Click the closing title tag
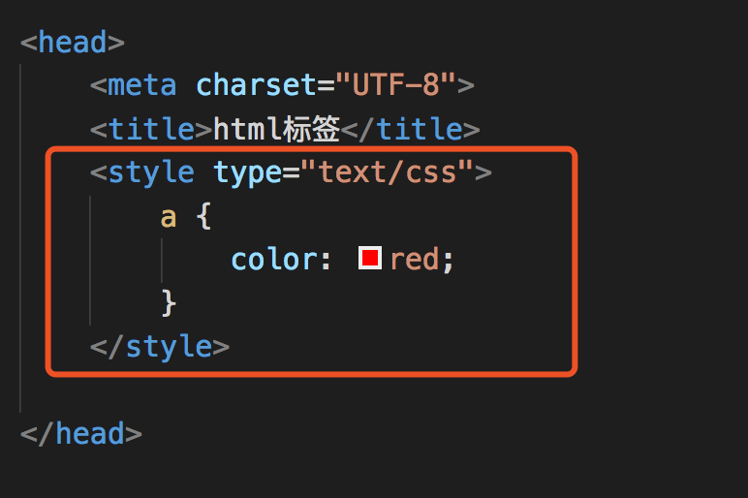Screen dimensions: 748x498 click(410, 129)
